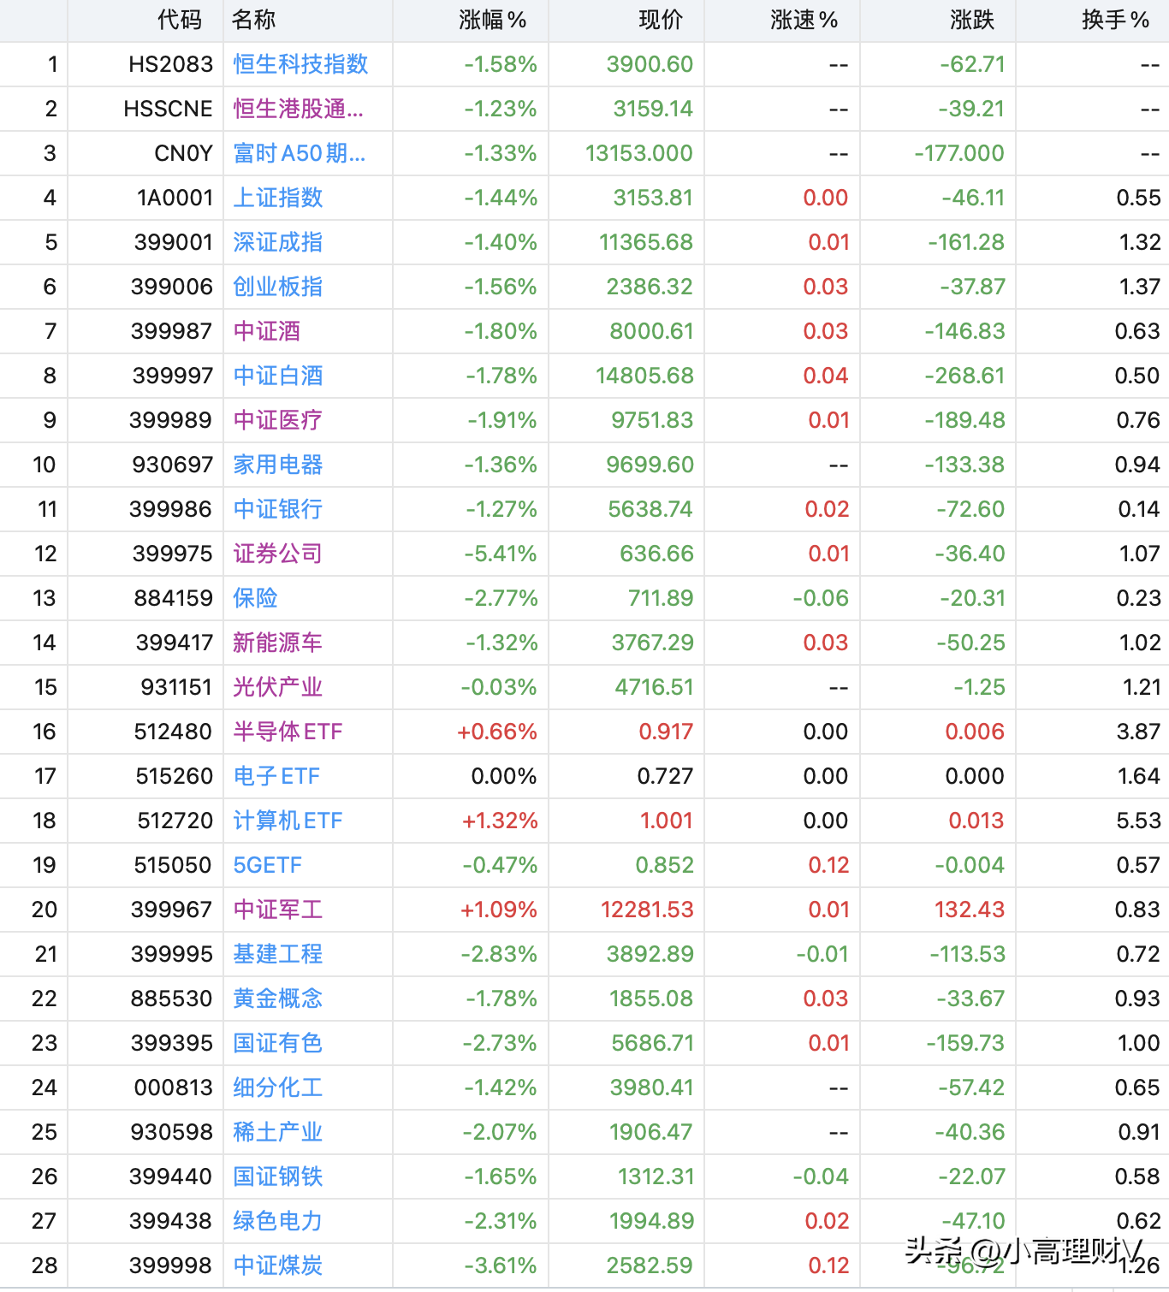Open the 上证指数 row name

[x=278, y=198]
